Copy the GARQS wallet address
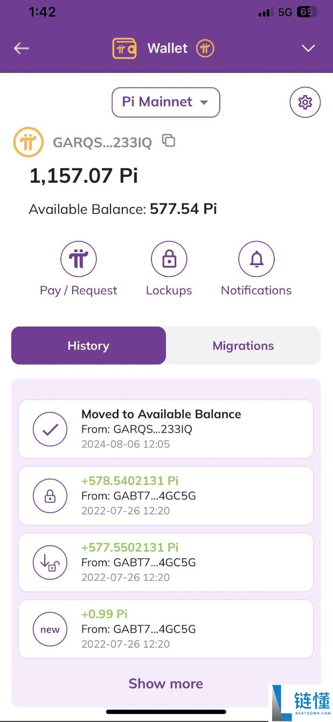 [x=169, y=141]
